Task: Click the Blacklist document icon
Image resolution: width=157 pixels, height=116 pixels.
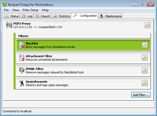Action: pyautogui.click(x=22, y=45)
